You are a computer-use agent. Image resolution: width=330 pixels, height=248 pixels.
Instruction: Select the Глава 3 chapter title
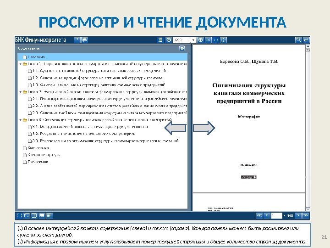pos(100,120)
